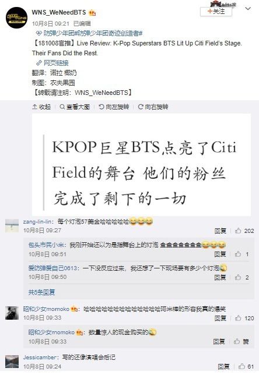Open zang-lin-lin's avatar thumbnail
The image size is (259, 375).
tap(12, 225)
